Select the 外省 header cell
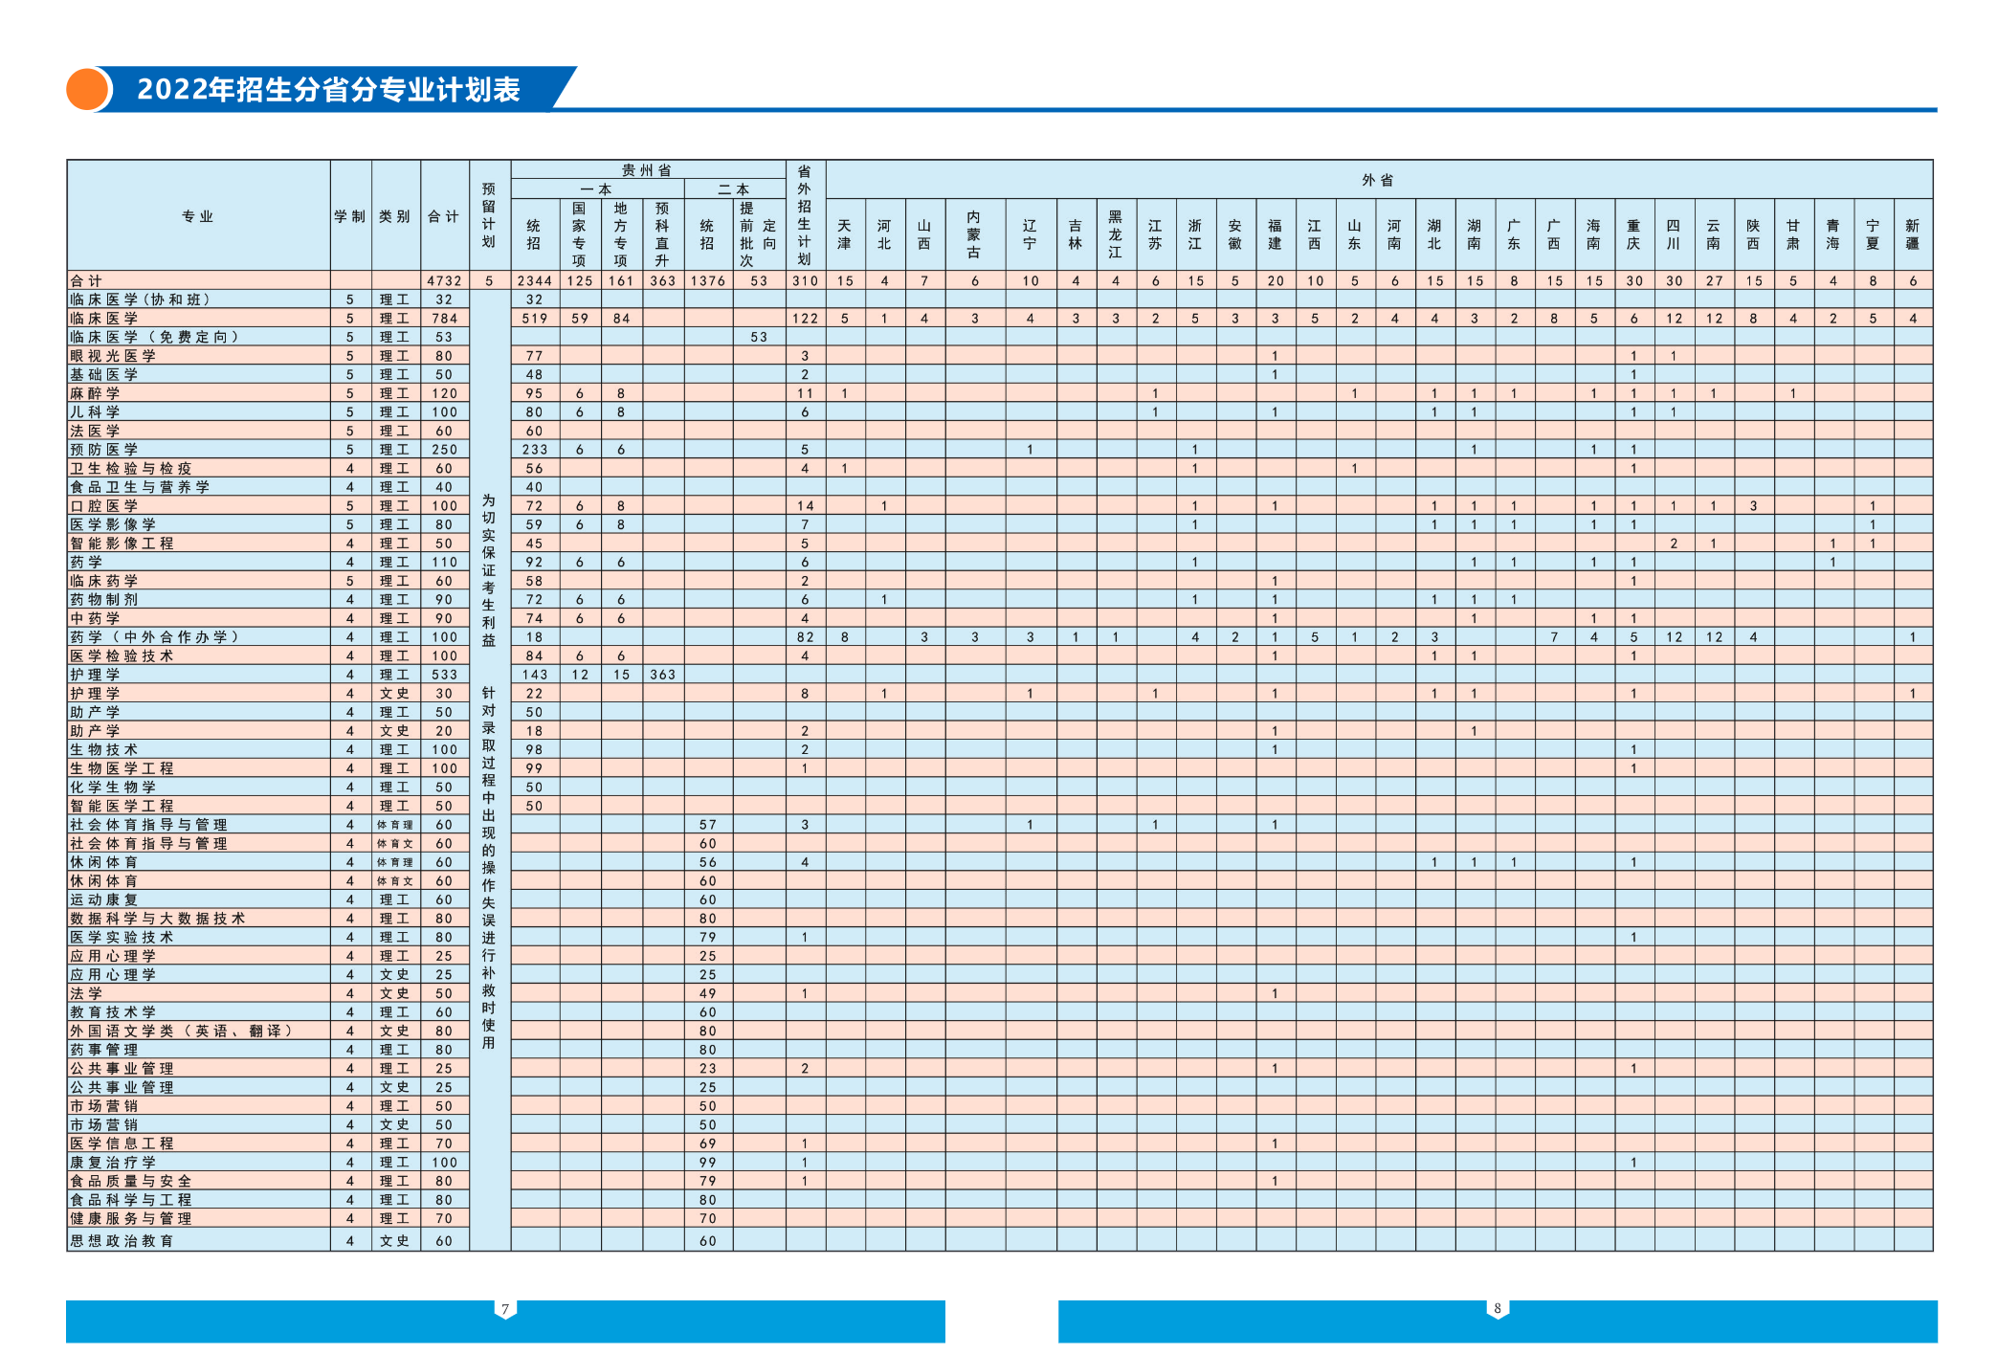Screen dimensions: 1998x1354 click(1378, 180)
